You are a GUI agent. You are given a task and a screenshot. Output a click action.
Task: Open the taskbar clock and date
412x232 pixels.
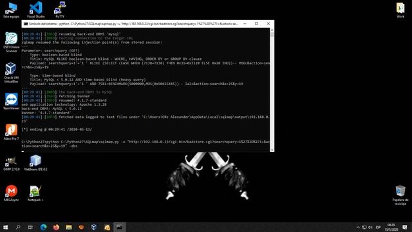coord(391,227)
